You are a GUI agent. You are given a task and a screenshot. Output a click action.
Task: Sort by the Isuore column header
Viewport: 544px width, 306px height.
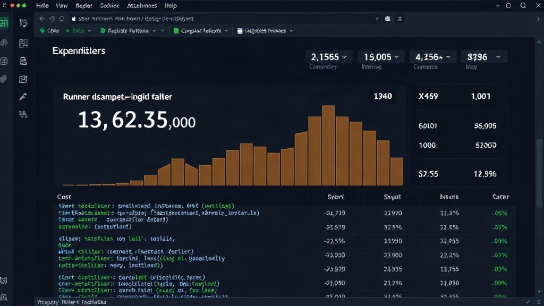tap(449, 197)
